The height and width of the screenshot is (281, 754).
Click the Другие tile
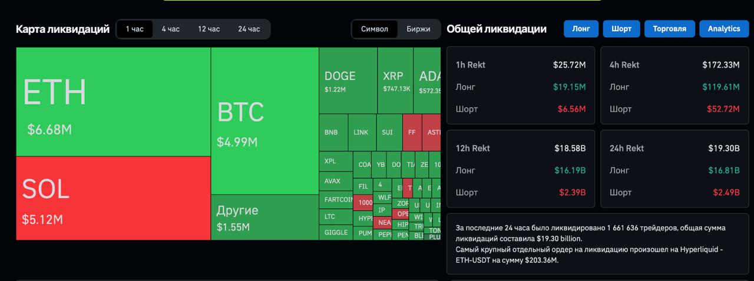pyautogui.click(x=264, y=218)
